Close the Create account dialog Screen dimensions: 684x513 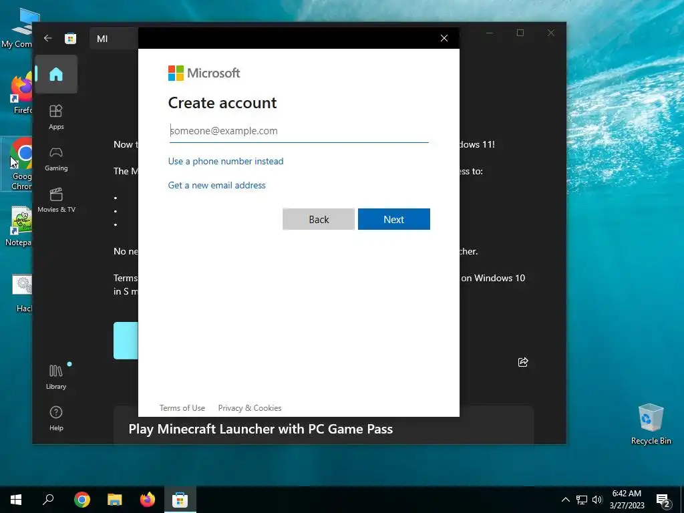(x=444, y=38)
